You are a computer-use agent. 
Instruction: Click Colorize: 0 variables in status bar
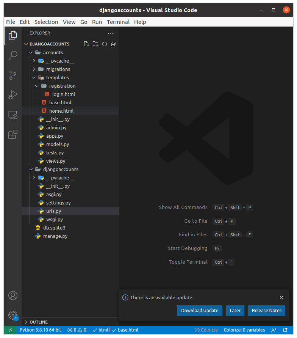(x=244, y=330)
